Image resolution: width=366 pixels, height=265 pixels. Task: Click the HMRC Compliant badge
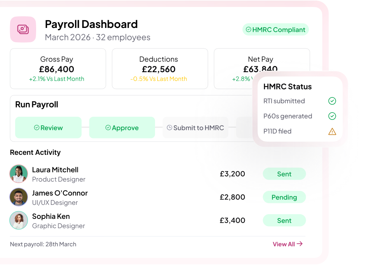pyautogui.click(x=275, y=30)
